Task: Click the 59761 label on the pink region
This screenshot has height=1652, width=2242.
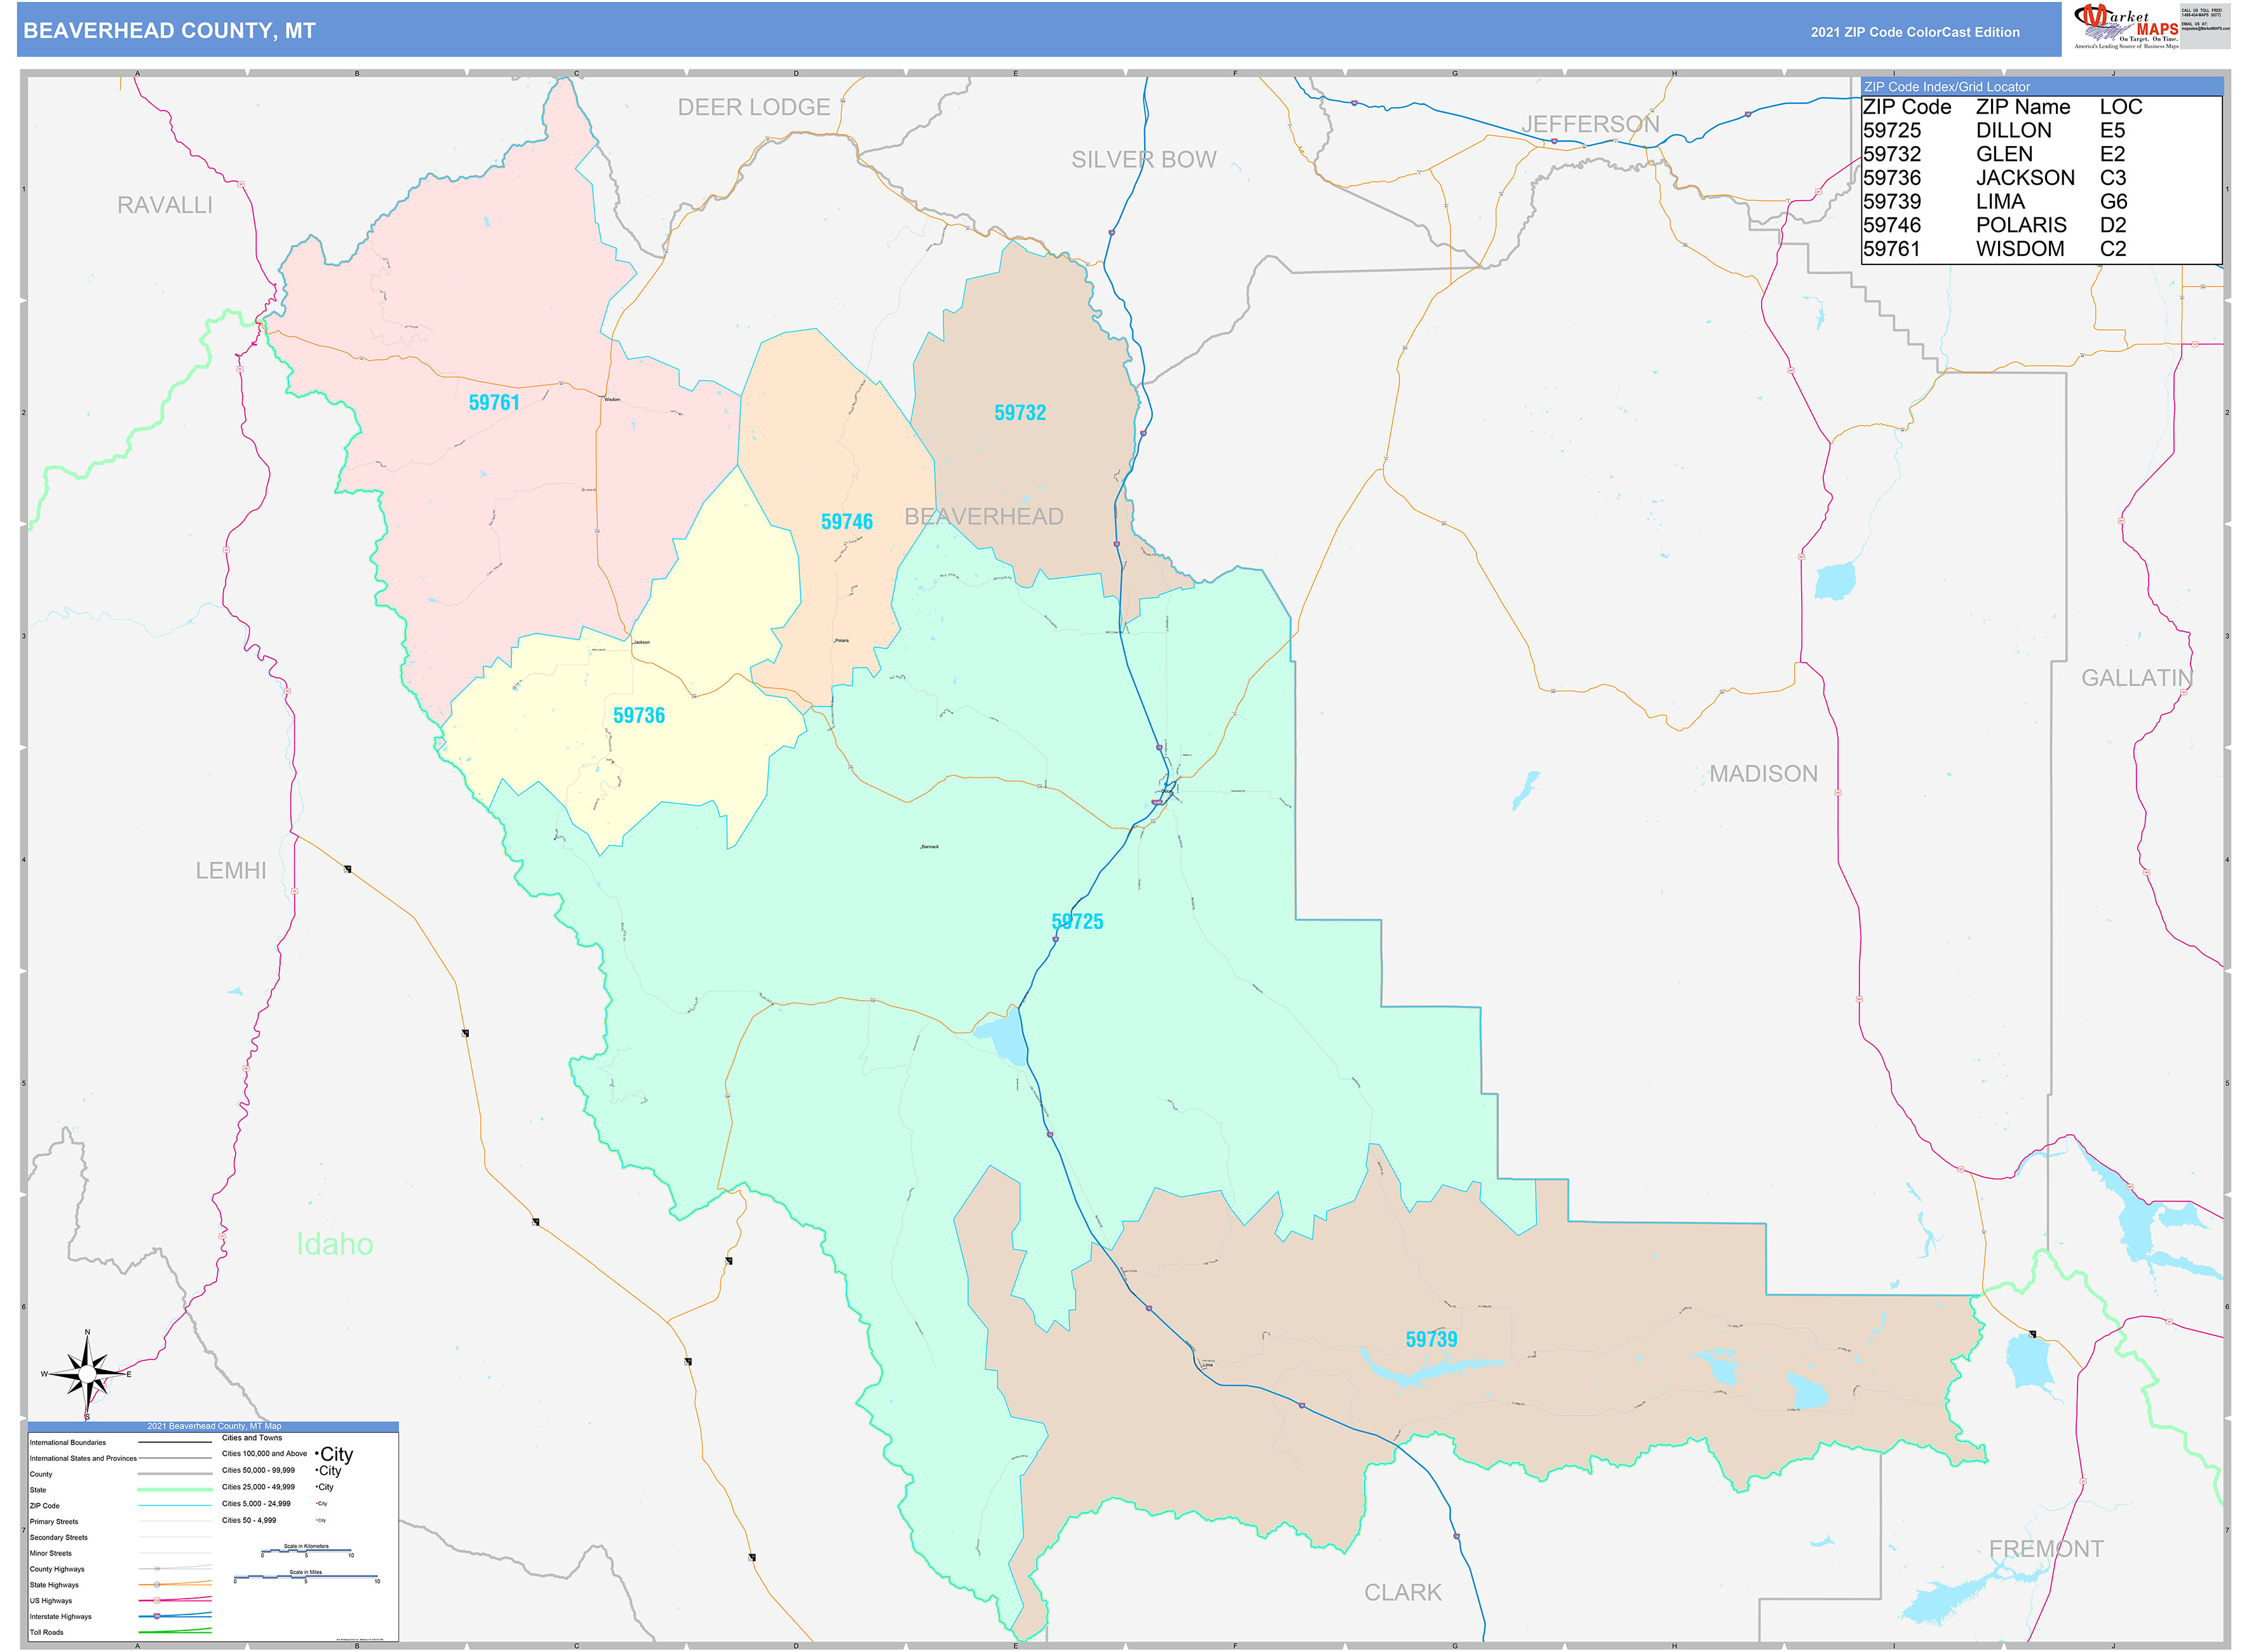Action: click(494, 403)
